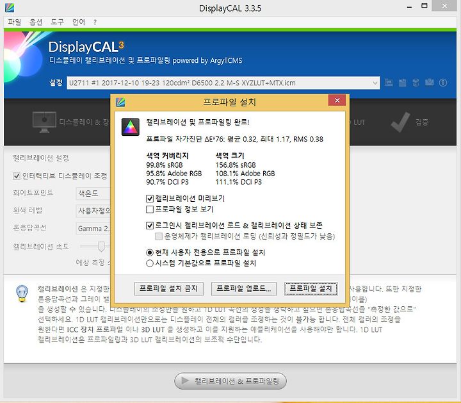
Task: Toggle 캘리브레이션 미리보기 checkbox
Action: 150,199
